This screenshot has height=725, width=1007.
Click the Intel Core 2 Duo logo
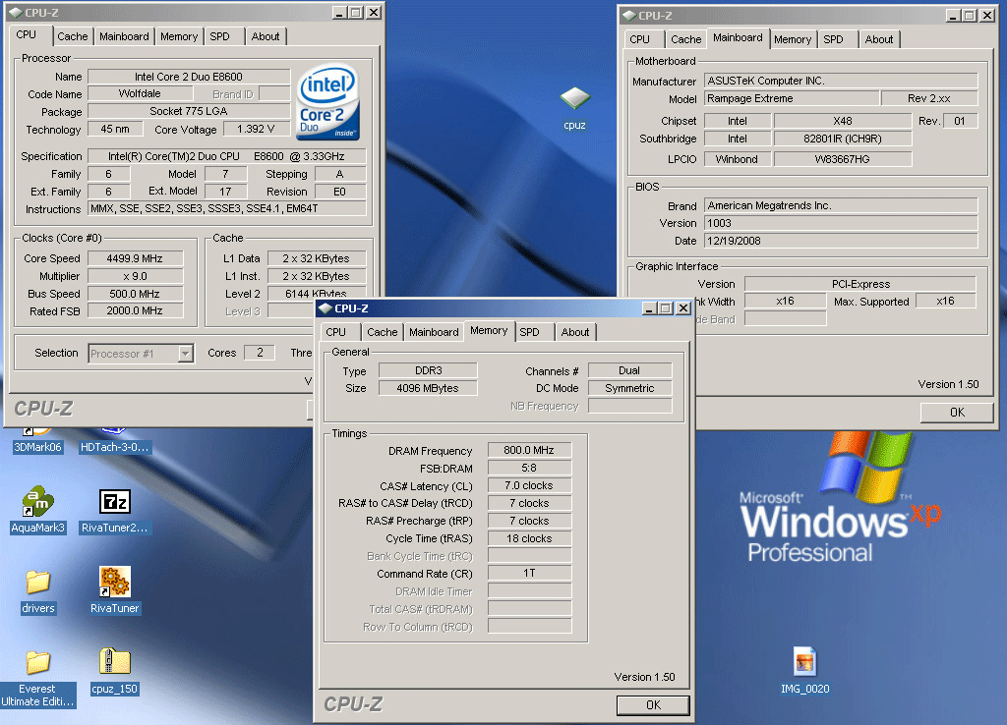(x=327, y=102)
